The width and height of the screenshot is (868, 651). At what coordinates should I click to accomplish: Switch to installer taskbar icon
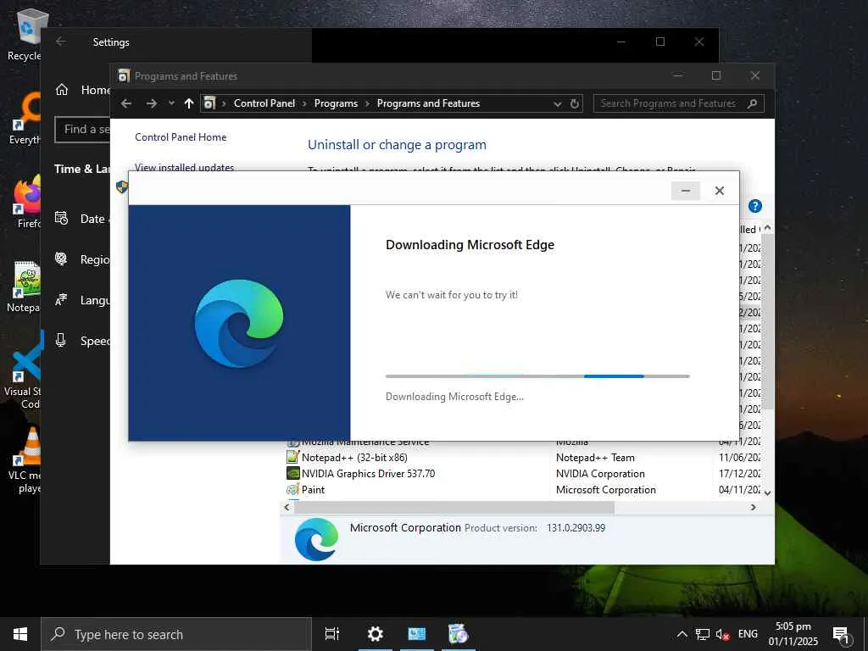(x=459, y=634)
